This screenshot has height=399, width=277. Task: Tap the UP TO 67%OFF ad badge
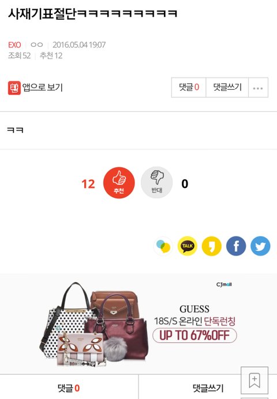click(194, 335)
